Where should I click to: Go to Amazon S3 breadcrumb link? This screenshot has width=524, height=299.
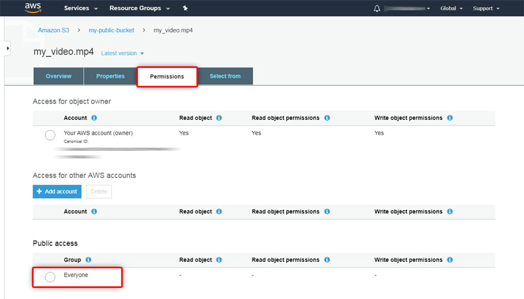pos(54,30)
